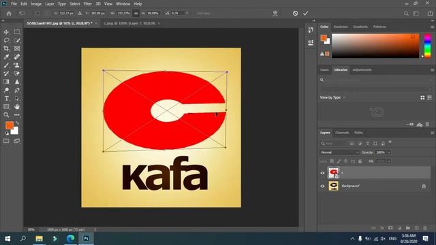Open the Filter menu

tap(88, 4)
